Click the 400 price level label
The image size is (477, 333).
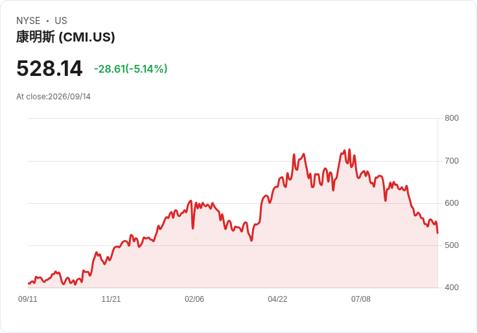(452, 288)
